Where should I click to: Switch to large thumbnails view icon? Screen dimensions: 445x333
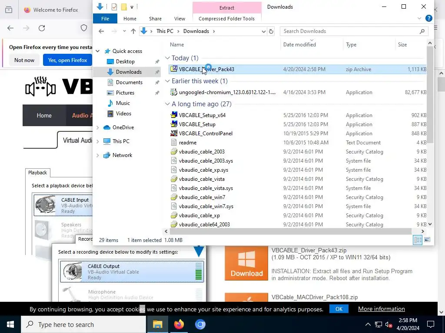[x=427, y=240]
